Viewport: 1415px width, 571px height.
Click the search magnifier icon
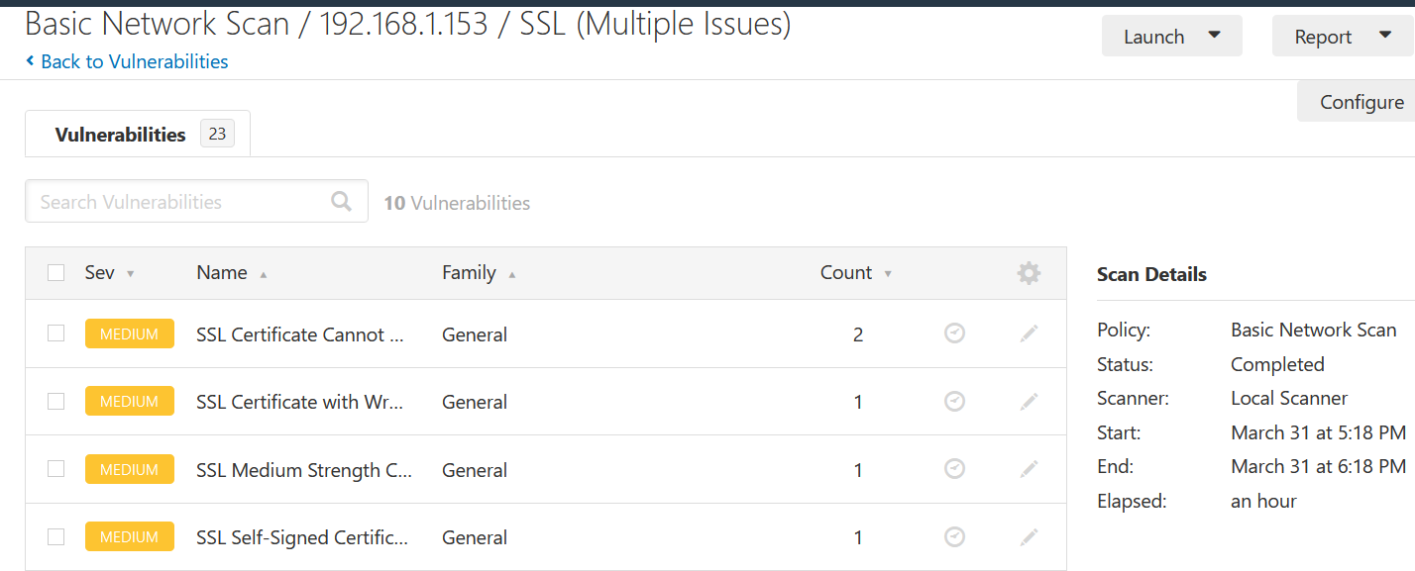point(342,202)
